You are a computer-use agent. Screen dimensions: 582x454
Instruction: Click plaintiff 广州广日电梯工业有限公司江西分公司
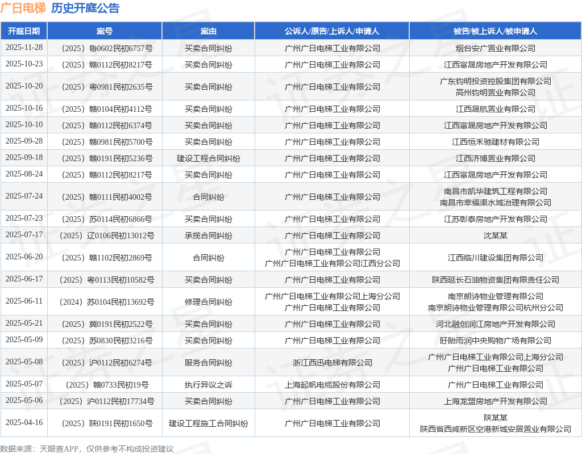coord(332,263)
